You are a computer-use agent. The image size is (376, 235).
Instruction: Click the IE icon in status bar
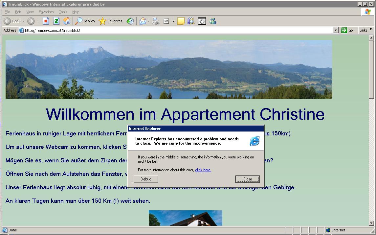[x=5, y=230]
